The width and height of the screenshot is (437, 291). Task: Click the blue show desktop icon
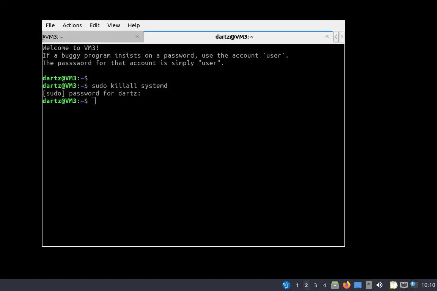tap(358, 285)
